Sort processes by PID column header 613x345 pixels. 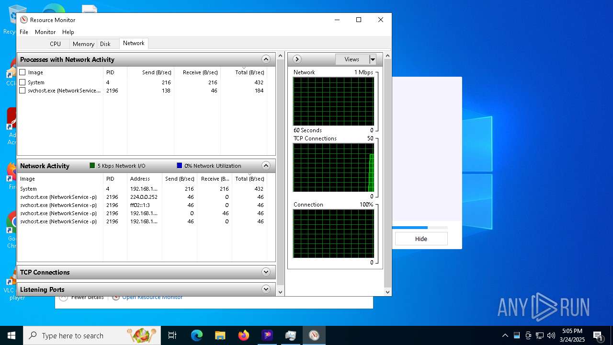tap(115, 72)
